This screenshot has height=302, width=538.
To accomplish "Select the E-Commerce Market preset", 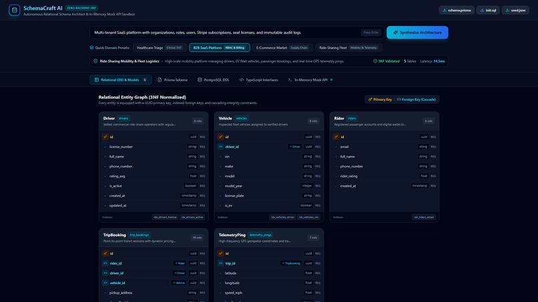I will [282, 47].
